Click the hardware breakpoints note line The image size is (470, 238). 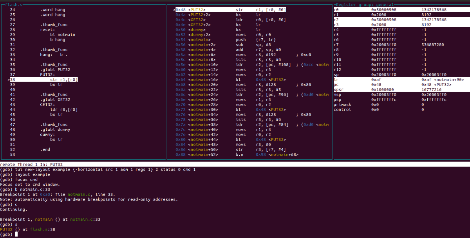click(89, 199)
